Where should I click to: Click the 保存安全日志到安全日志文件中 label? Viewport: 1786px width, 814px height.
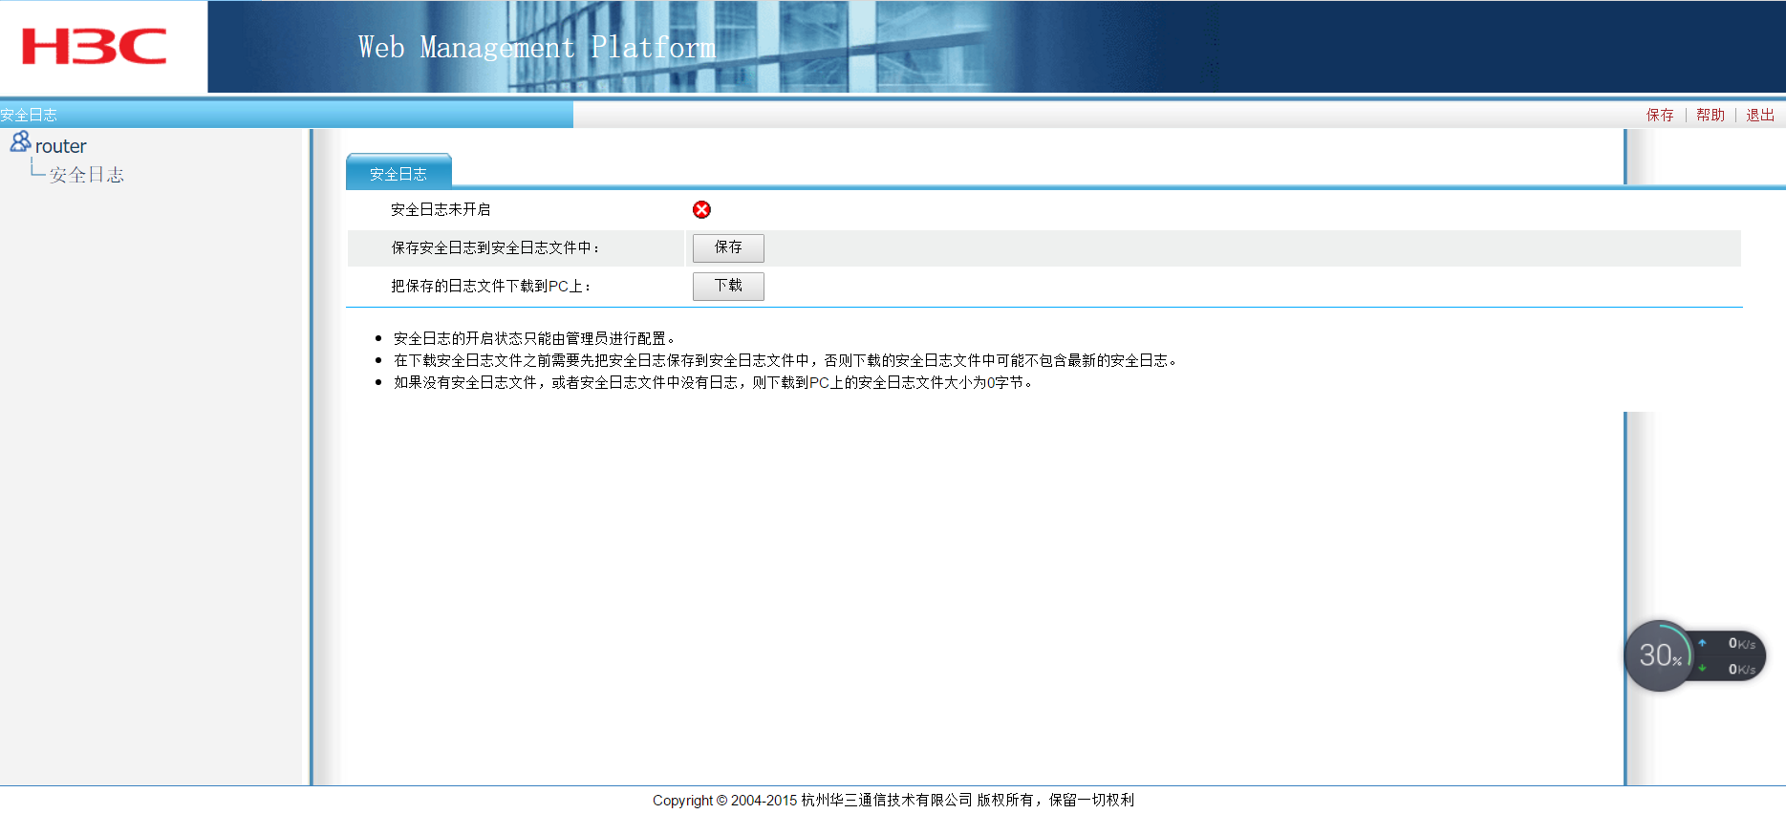click(x=495, y=247)
